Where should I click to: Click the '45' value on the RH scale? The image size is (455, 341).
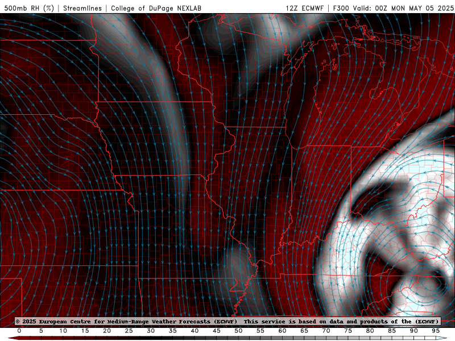click(x=217, y=331)
